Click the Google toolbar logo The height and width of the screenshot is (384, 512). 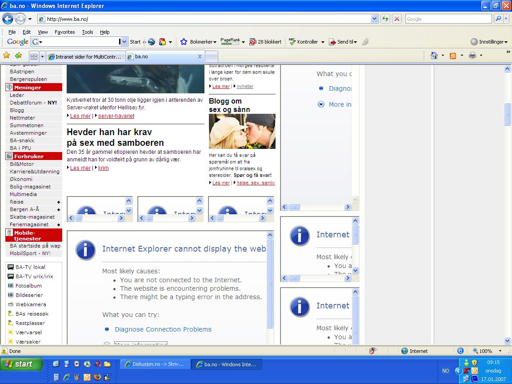pos(18,42)
